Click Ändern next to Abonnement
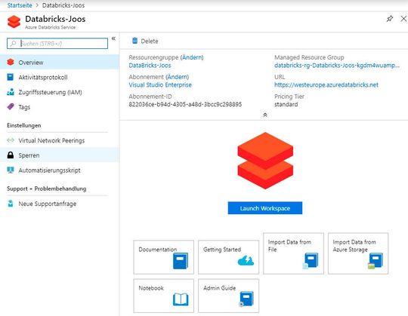 pyautogui.click(x=178, y=77)
